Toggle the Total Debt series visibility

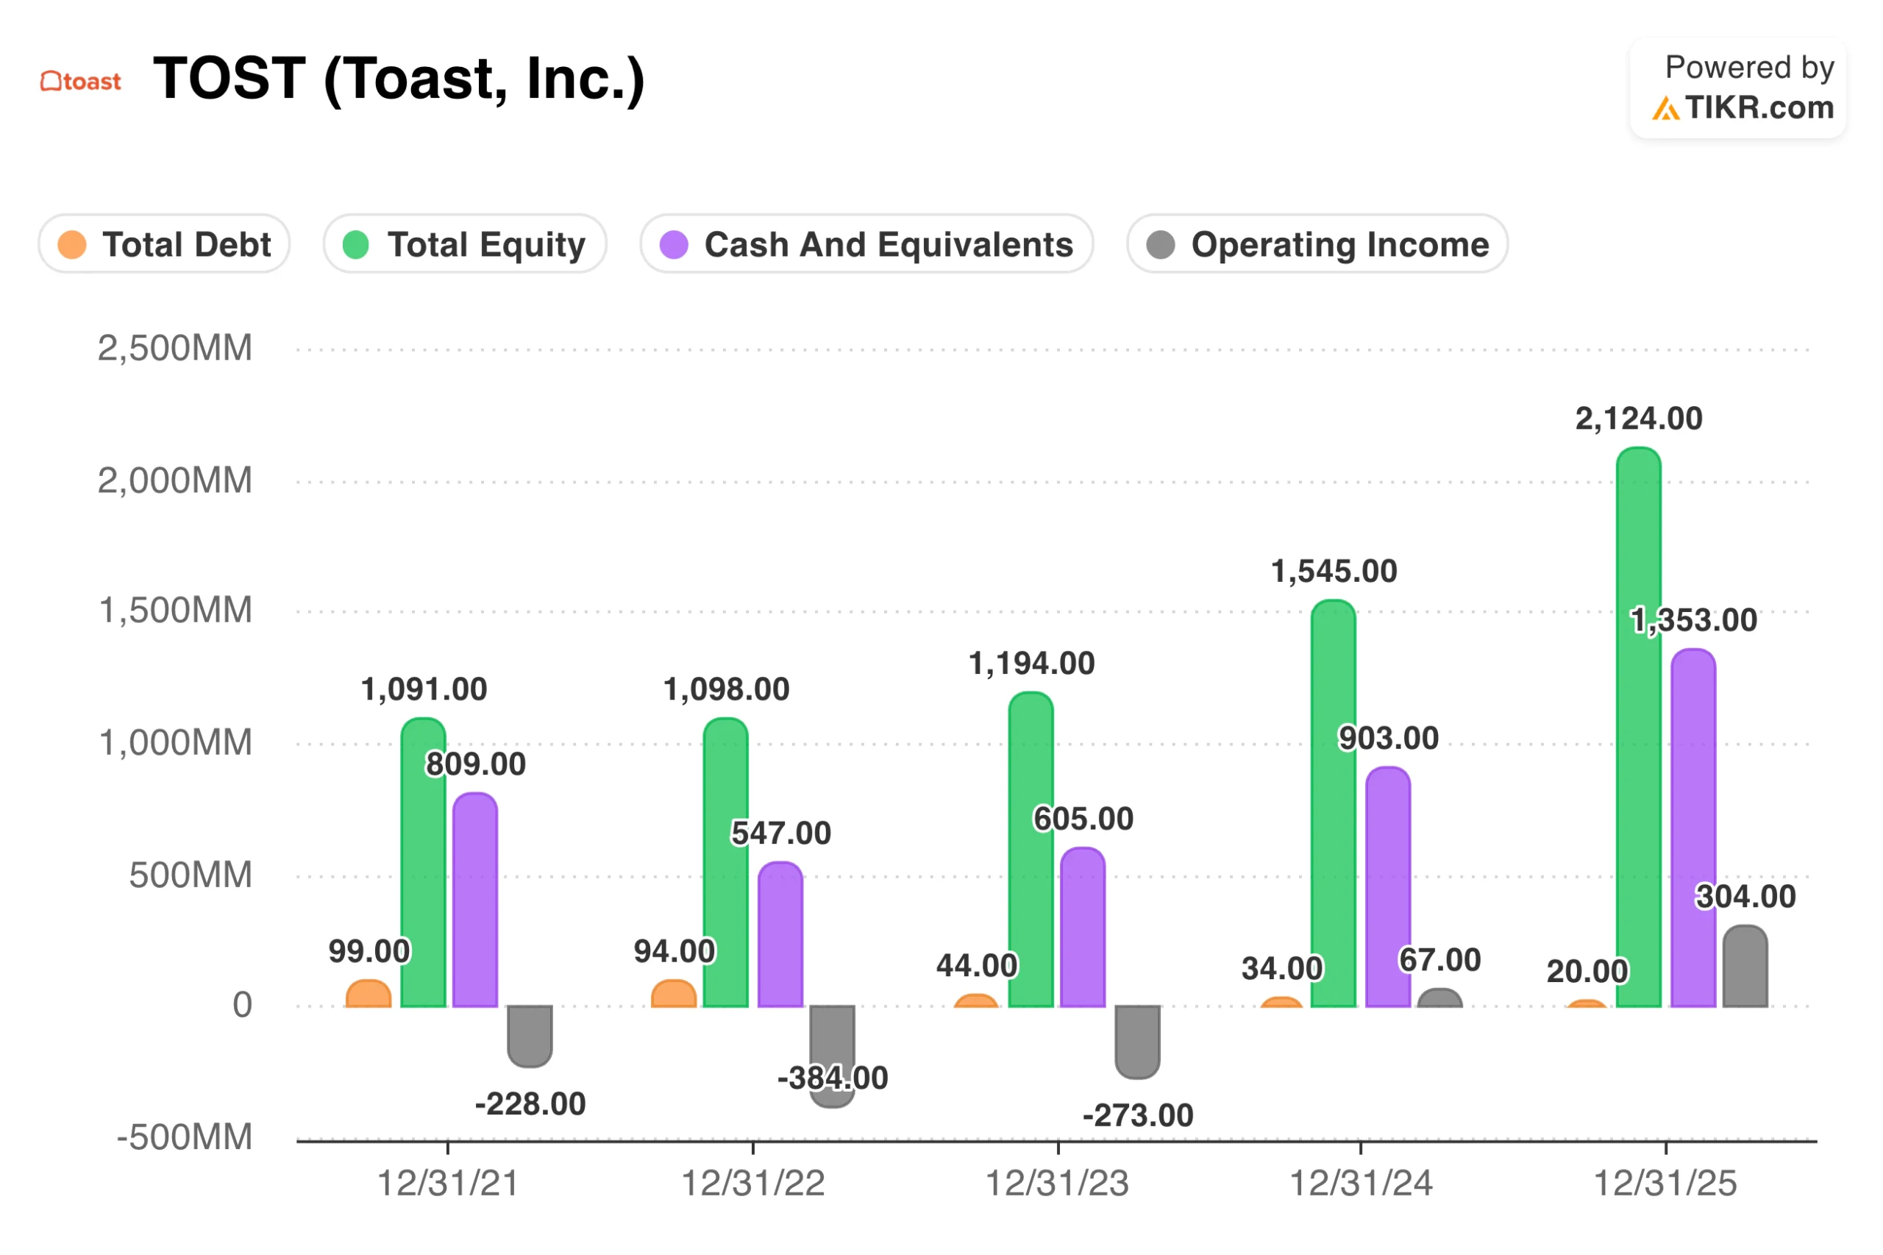pos(164,244)
